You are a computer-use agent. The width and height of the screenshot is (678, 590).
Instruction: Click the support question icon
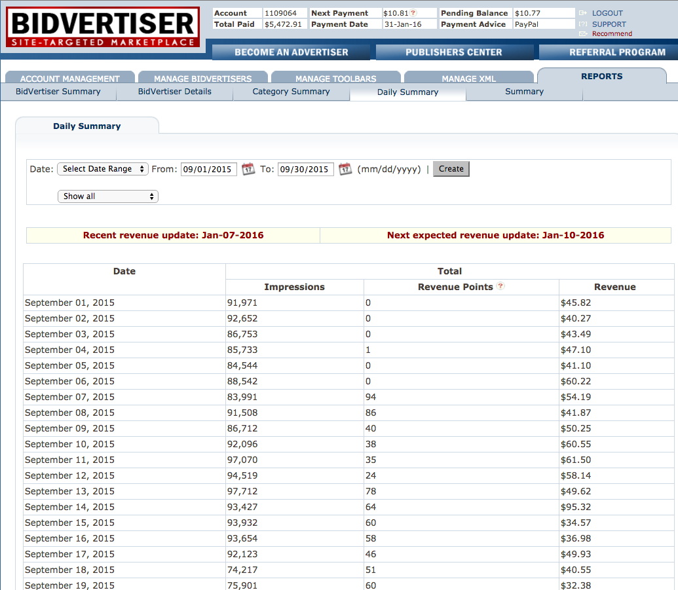coord(583,24)
